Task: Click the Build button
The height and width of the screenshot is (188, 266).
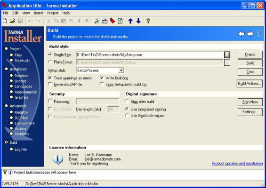Action: coord(250,63)
